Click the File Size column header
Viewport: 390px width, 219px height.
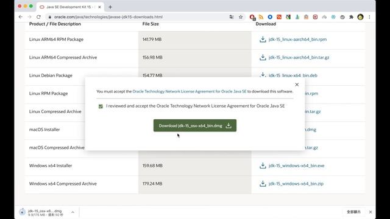point(151,24)
